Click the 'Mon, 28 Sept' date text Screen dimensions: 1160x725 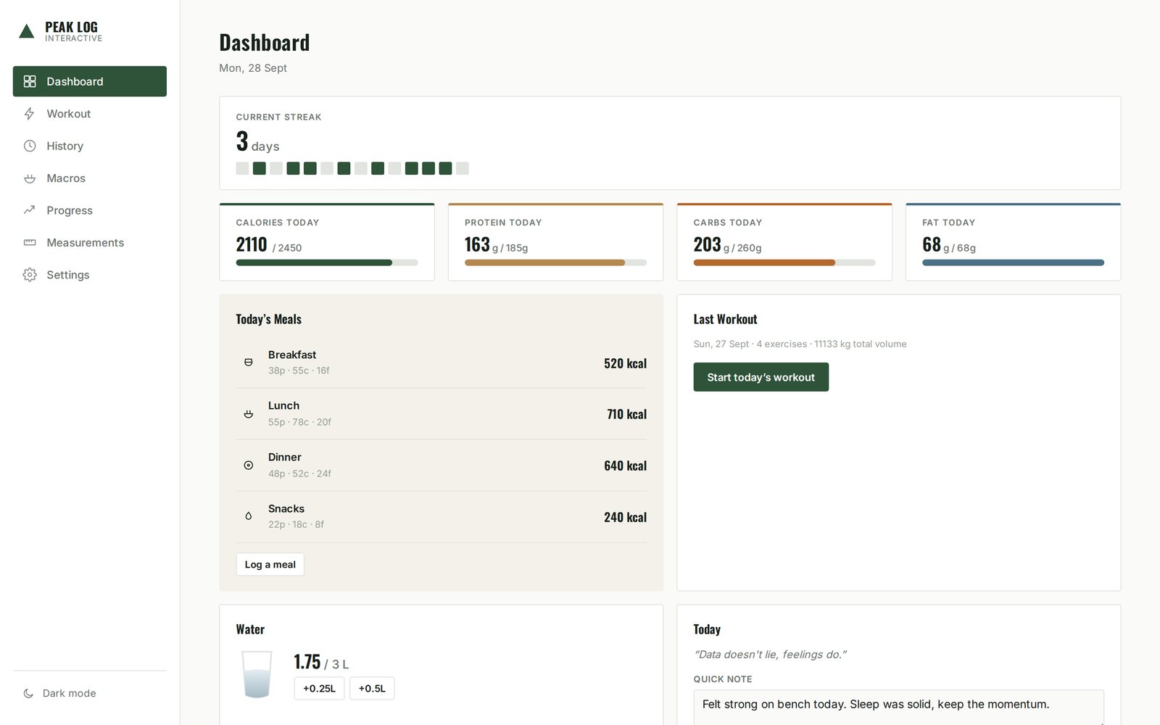(253, 68)
